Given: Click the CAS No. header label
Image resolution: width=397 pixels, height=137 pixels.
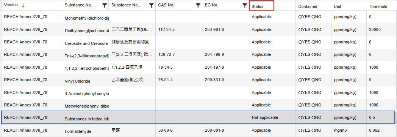Looking at the screenshot, I should [166, 5].
